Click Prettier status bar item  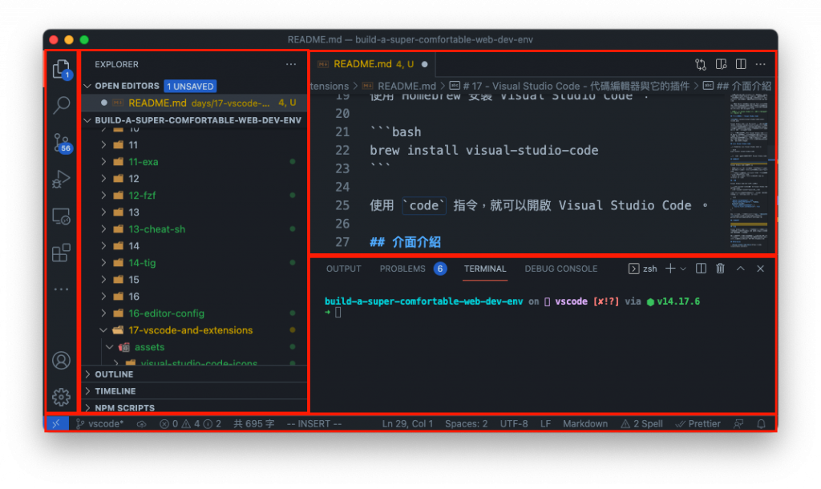coord(698,424)
